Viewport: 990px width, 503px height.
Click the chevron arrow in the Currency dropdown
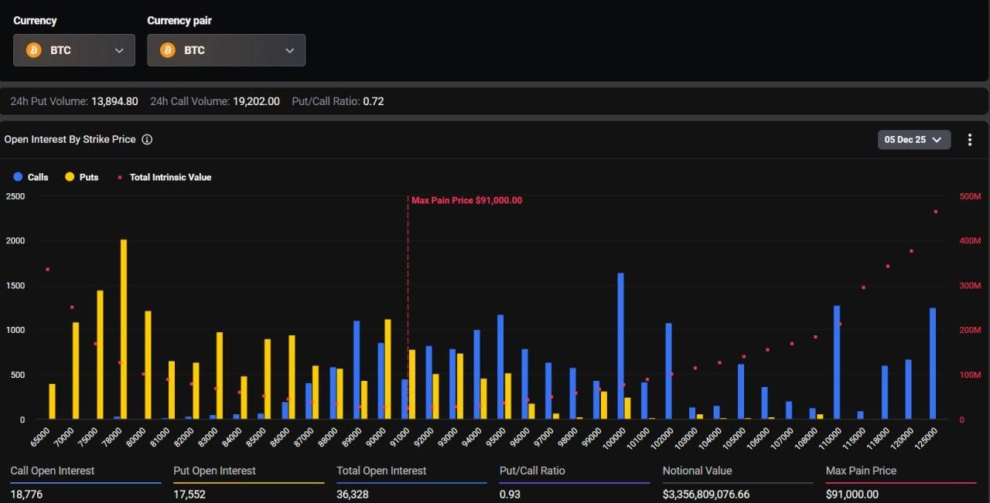click(x=119, y=50)
